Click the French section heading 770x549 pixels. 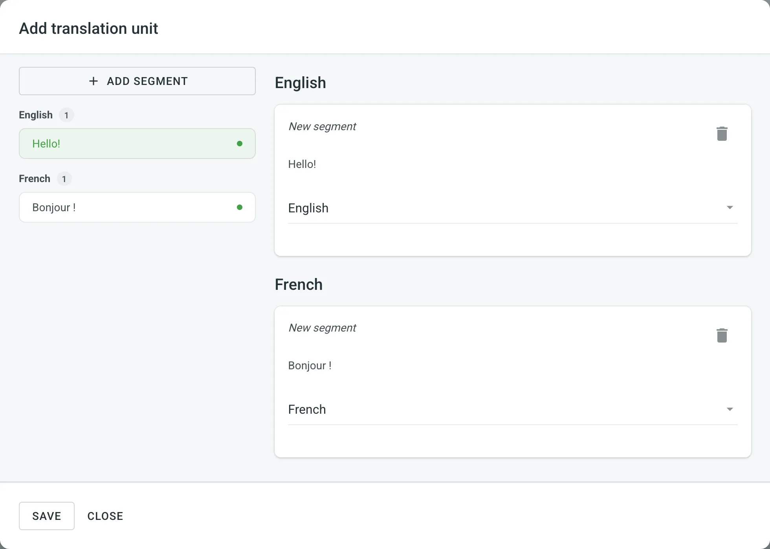tap(299, 284)
